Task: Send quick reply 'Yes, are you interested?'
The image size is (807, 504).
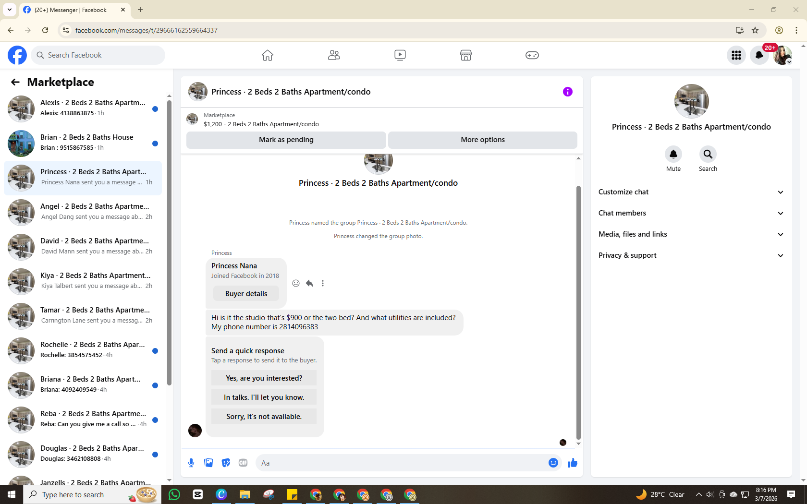Action: tap(264, 378)
